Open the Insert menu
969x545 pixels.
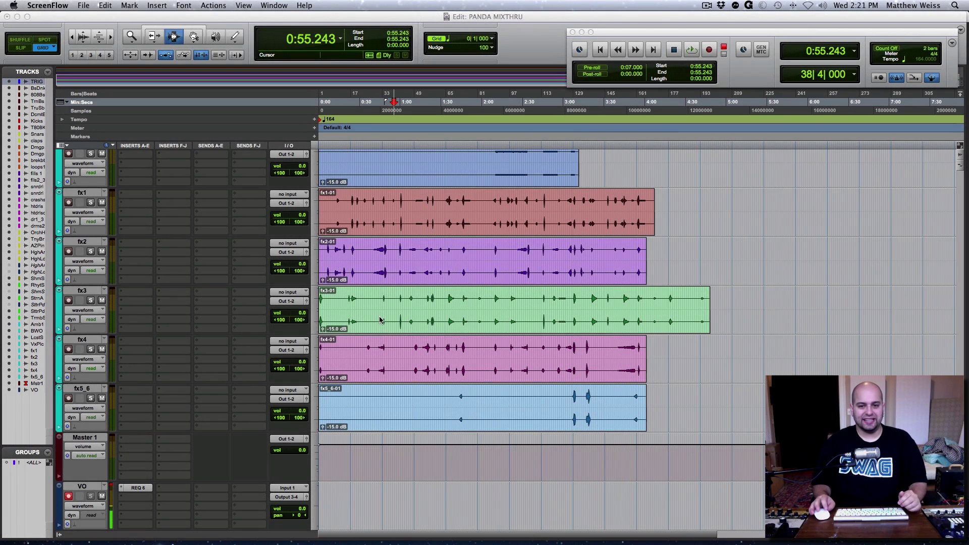157,6
